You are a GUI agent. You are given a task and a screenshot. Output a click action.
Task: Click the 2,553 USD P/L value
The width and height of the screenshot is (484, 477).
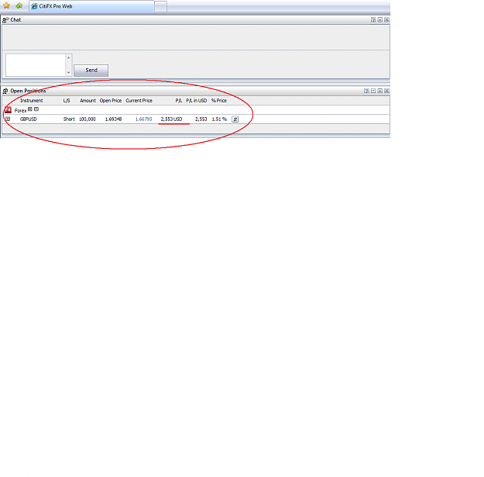(x=171, y=119)
